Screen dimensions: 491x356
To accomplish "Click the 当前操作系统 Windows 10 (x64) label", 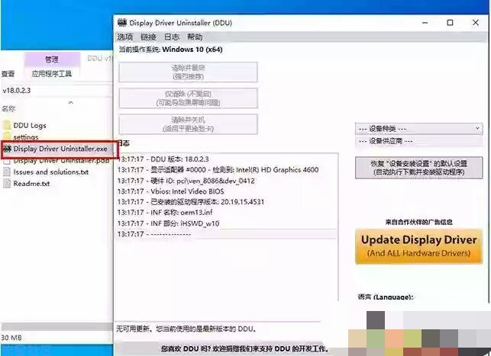I will coord(170,50).
